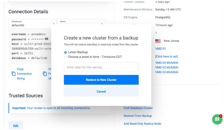
Task: Click the Restore From Backup link
Action: click(x=138, y=116)
